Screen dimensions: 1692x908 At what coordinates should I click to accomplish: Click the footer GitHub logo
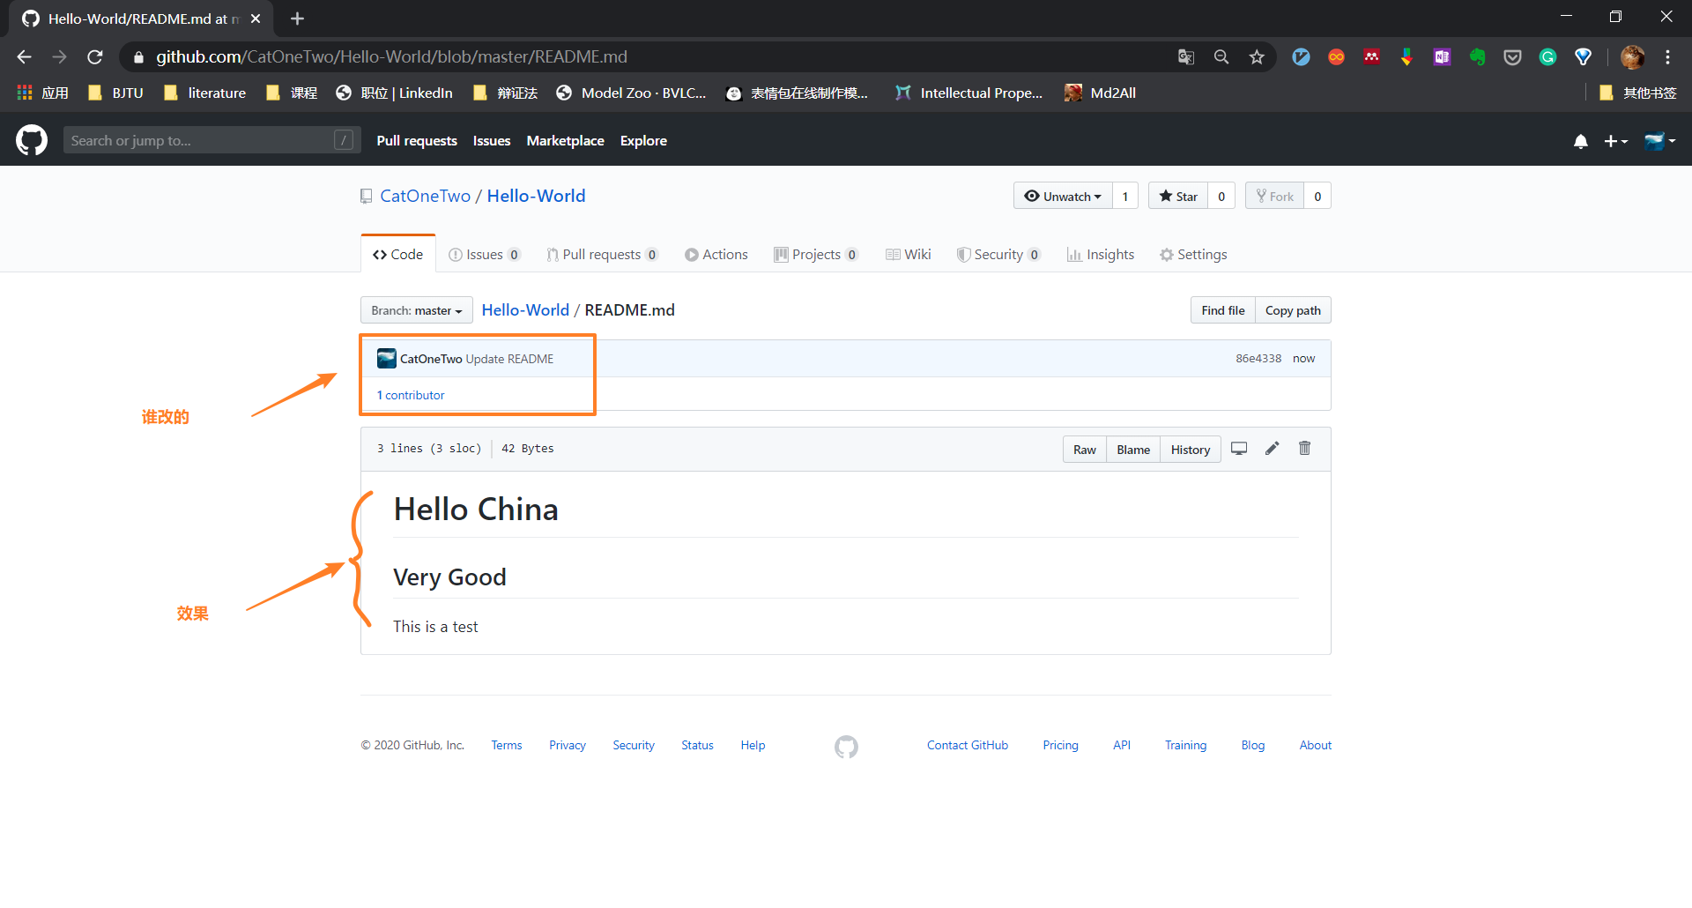(x=846, y=747)
